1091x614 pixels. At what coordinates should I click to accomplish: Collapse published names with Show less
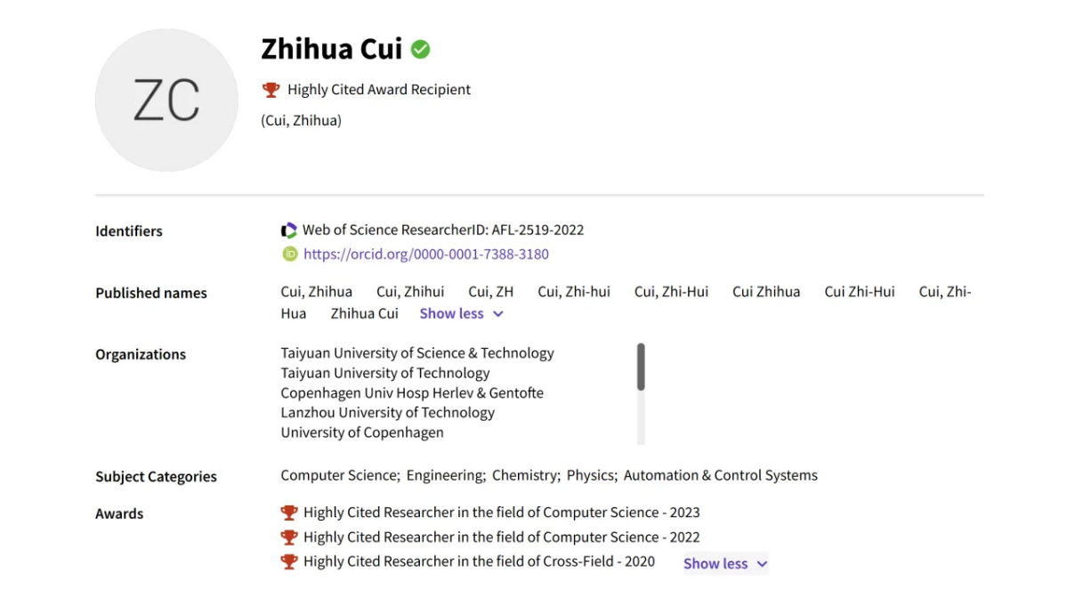pyautogui.click(x=451, y=314)
